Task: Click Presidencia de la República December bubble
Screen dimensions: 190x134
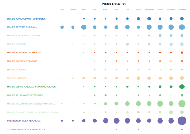Action: [x=182, y=121]
